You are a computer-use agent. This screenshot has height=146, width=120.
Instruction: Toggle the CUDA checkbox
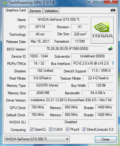pyautogui.click(x=51, y=129)
